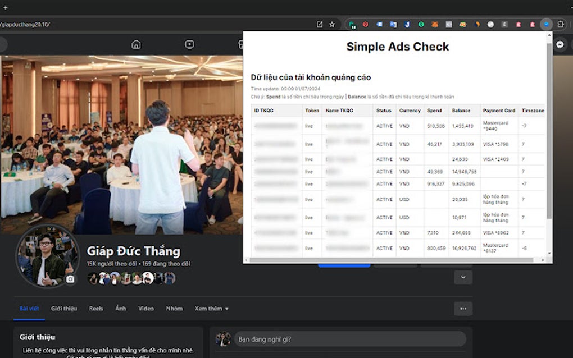
Task: Click the blue J extension icon in toolbar
Action: 407,24
